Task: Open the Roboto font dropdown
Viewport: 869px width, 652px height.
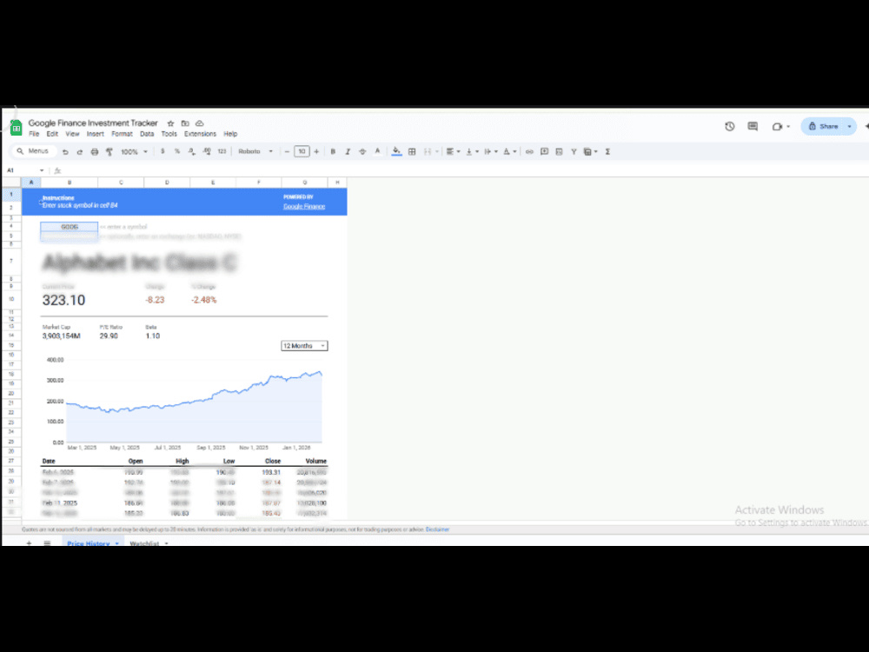Action: point(255,151)
